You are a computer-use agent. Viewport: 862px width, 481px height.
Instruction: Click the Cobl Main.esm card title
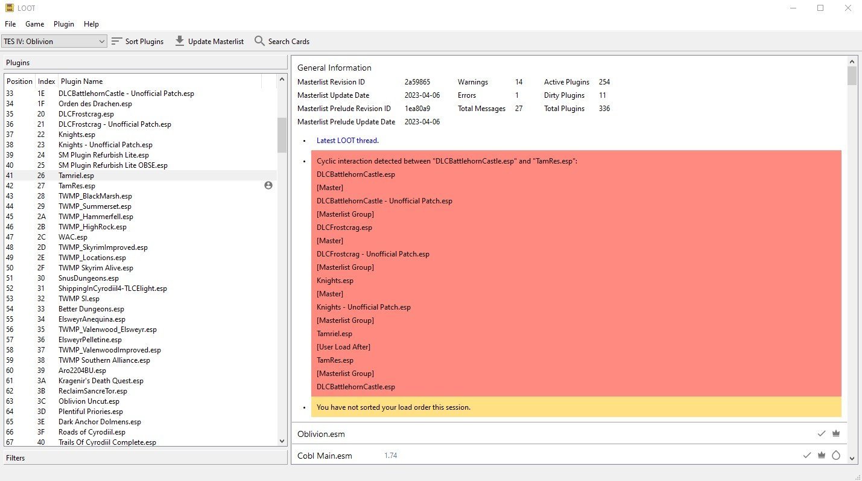point(325,456)
